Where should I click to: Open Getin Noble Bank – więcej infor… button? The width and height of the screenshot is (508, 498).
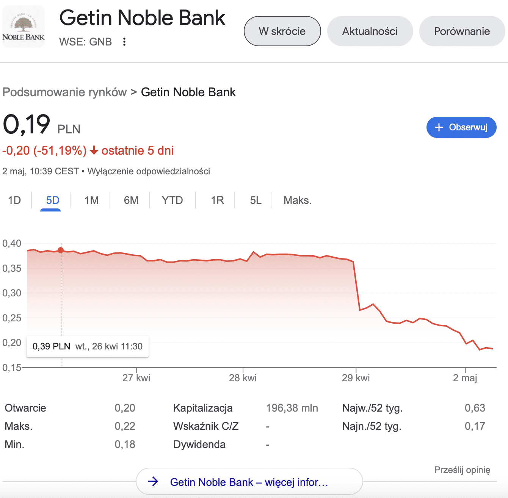tap(249, 482)
